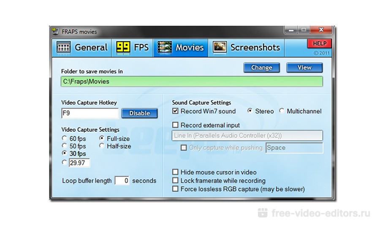This screenshot has height=228, width=380.
Task: Click the Space push-to-capture key field
Action: [x=294, y=148]
